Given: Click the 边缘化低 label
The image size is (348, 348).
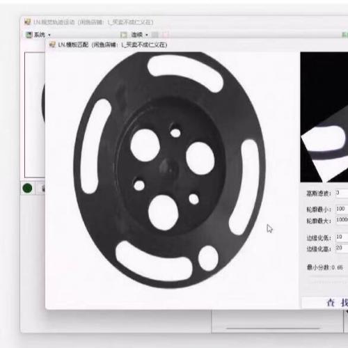Looking at the screenshot, I should point(319,237).
